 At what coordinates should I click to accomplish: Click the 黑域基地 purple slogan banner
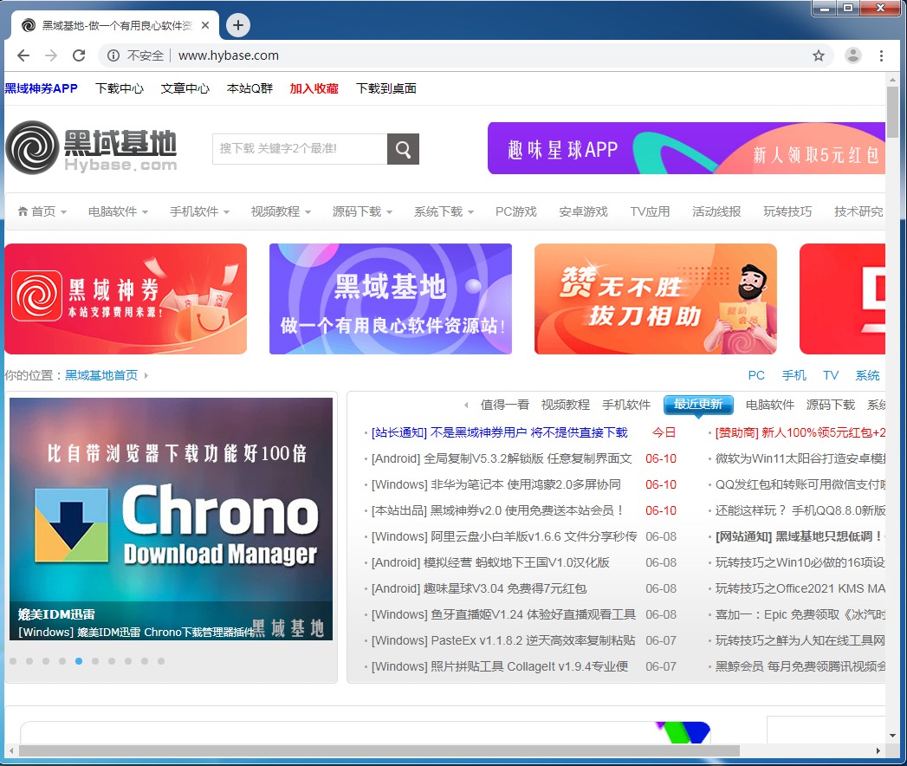pos(391,299)
